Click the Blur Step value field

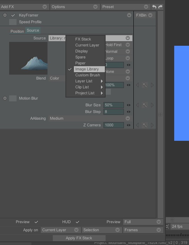coord(114,112)
